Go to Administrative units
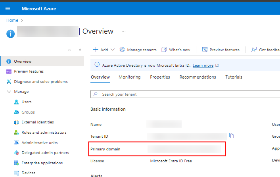This screenshot has height=177, width=280. tap(40, 143)
